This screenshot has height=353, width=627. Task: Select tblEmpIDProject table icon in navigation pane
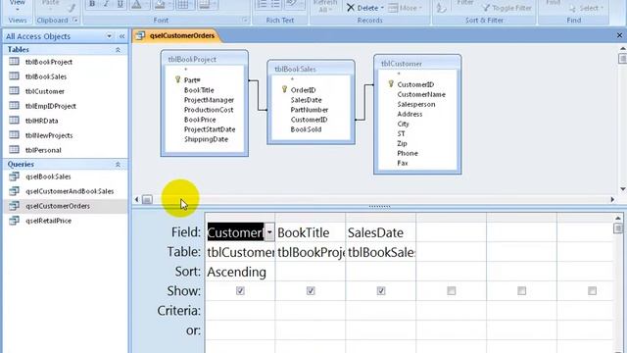tap(14, 106)
